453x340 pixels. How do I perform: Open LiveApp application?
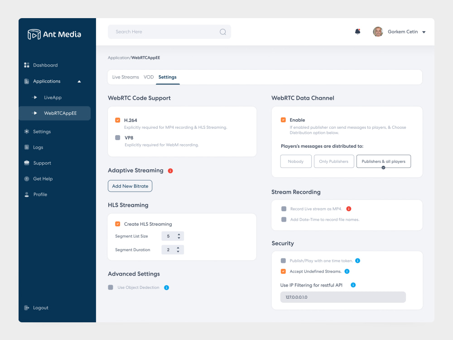[53, 98]
